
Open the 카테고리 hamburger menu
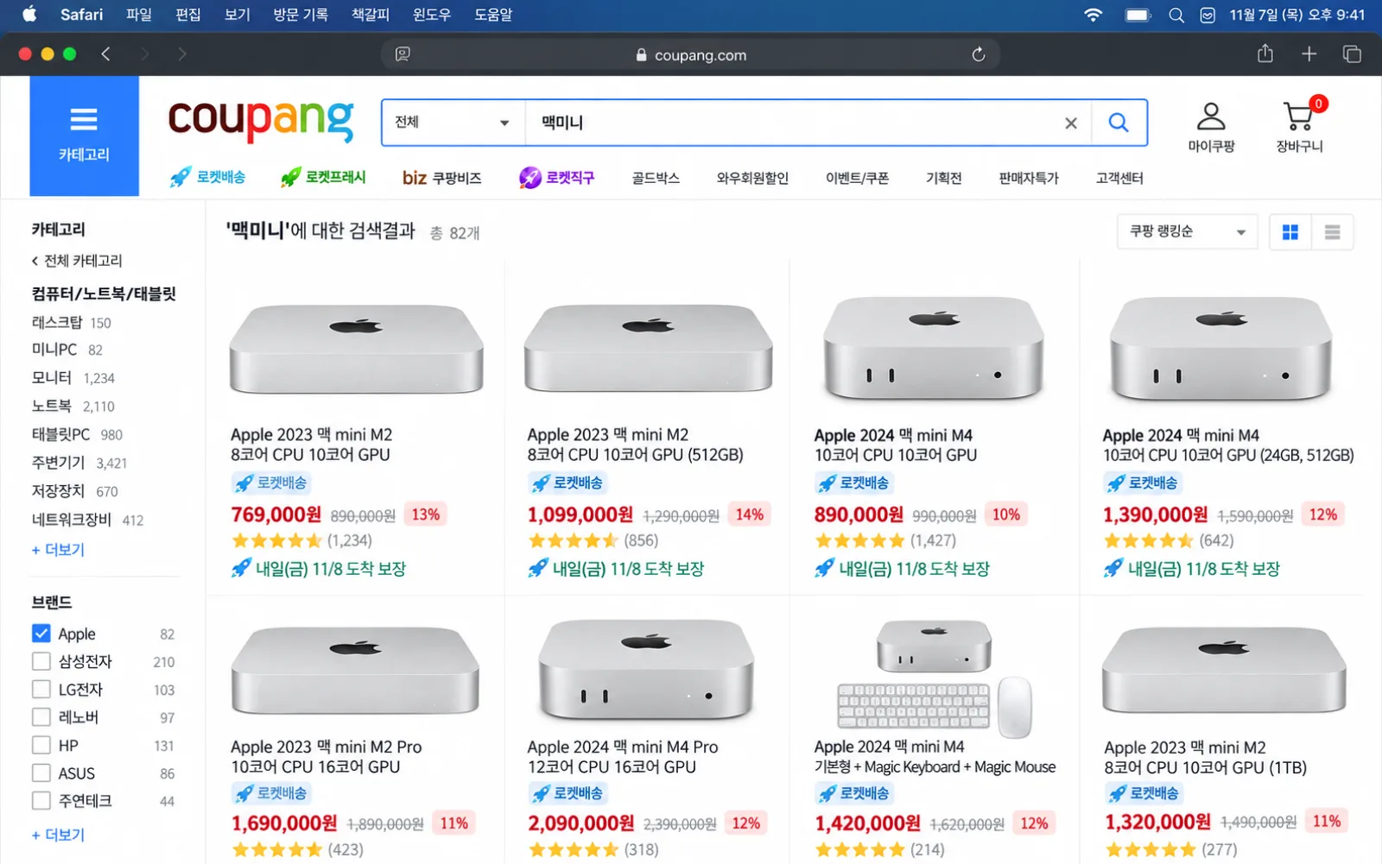pos(84,136)
